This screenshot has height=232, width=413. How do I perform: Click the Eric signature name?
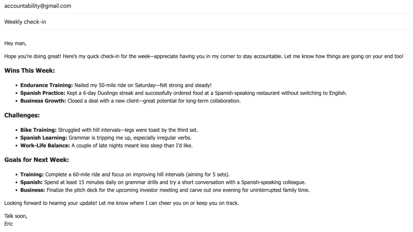[x=9, y=224]
